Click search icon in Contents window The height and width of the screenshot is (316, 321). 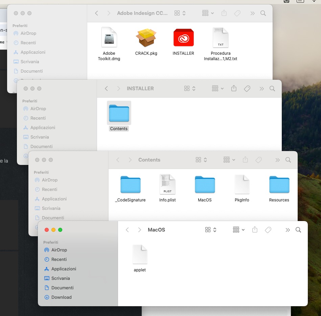288,160
